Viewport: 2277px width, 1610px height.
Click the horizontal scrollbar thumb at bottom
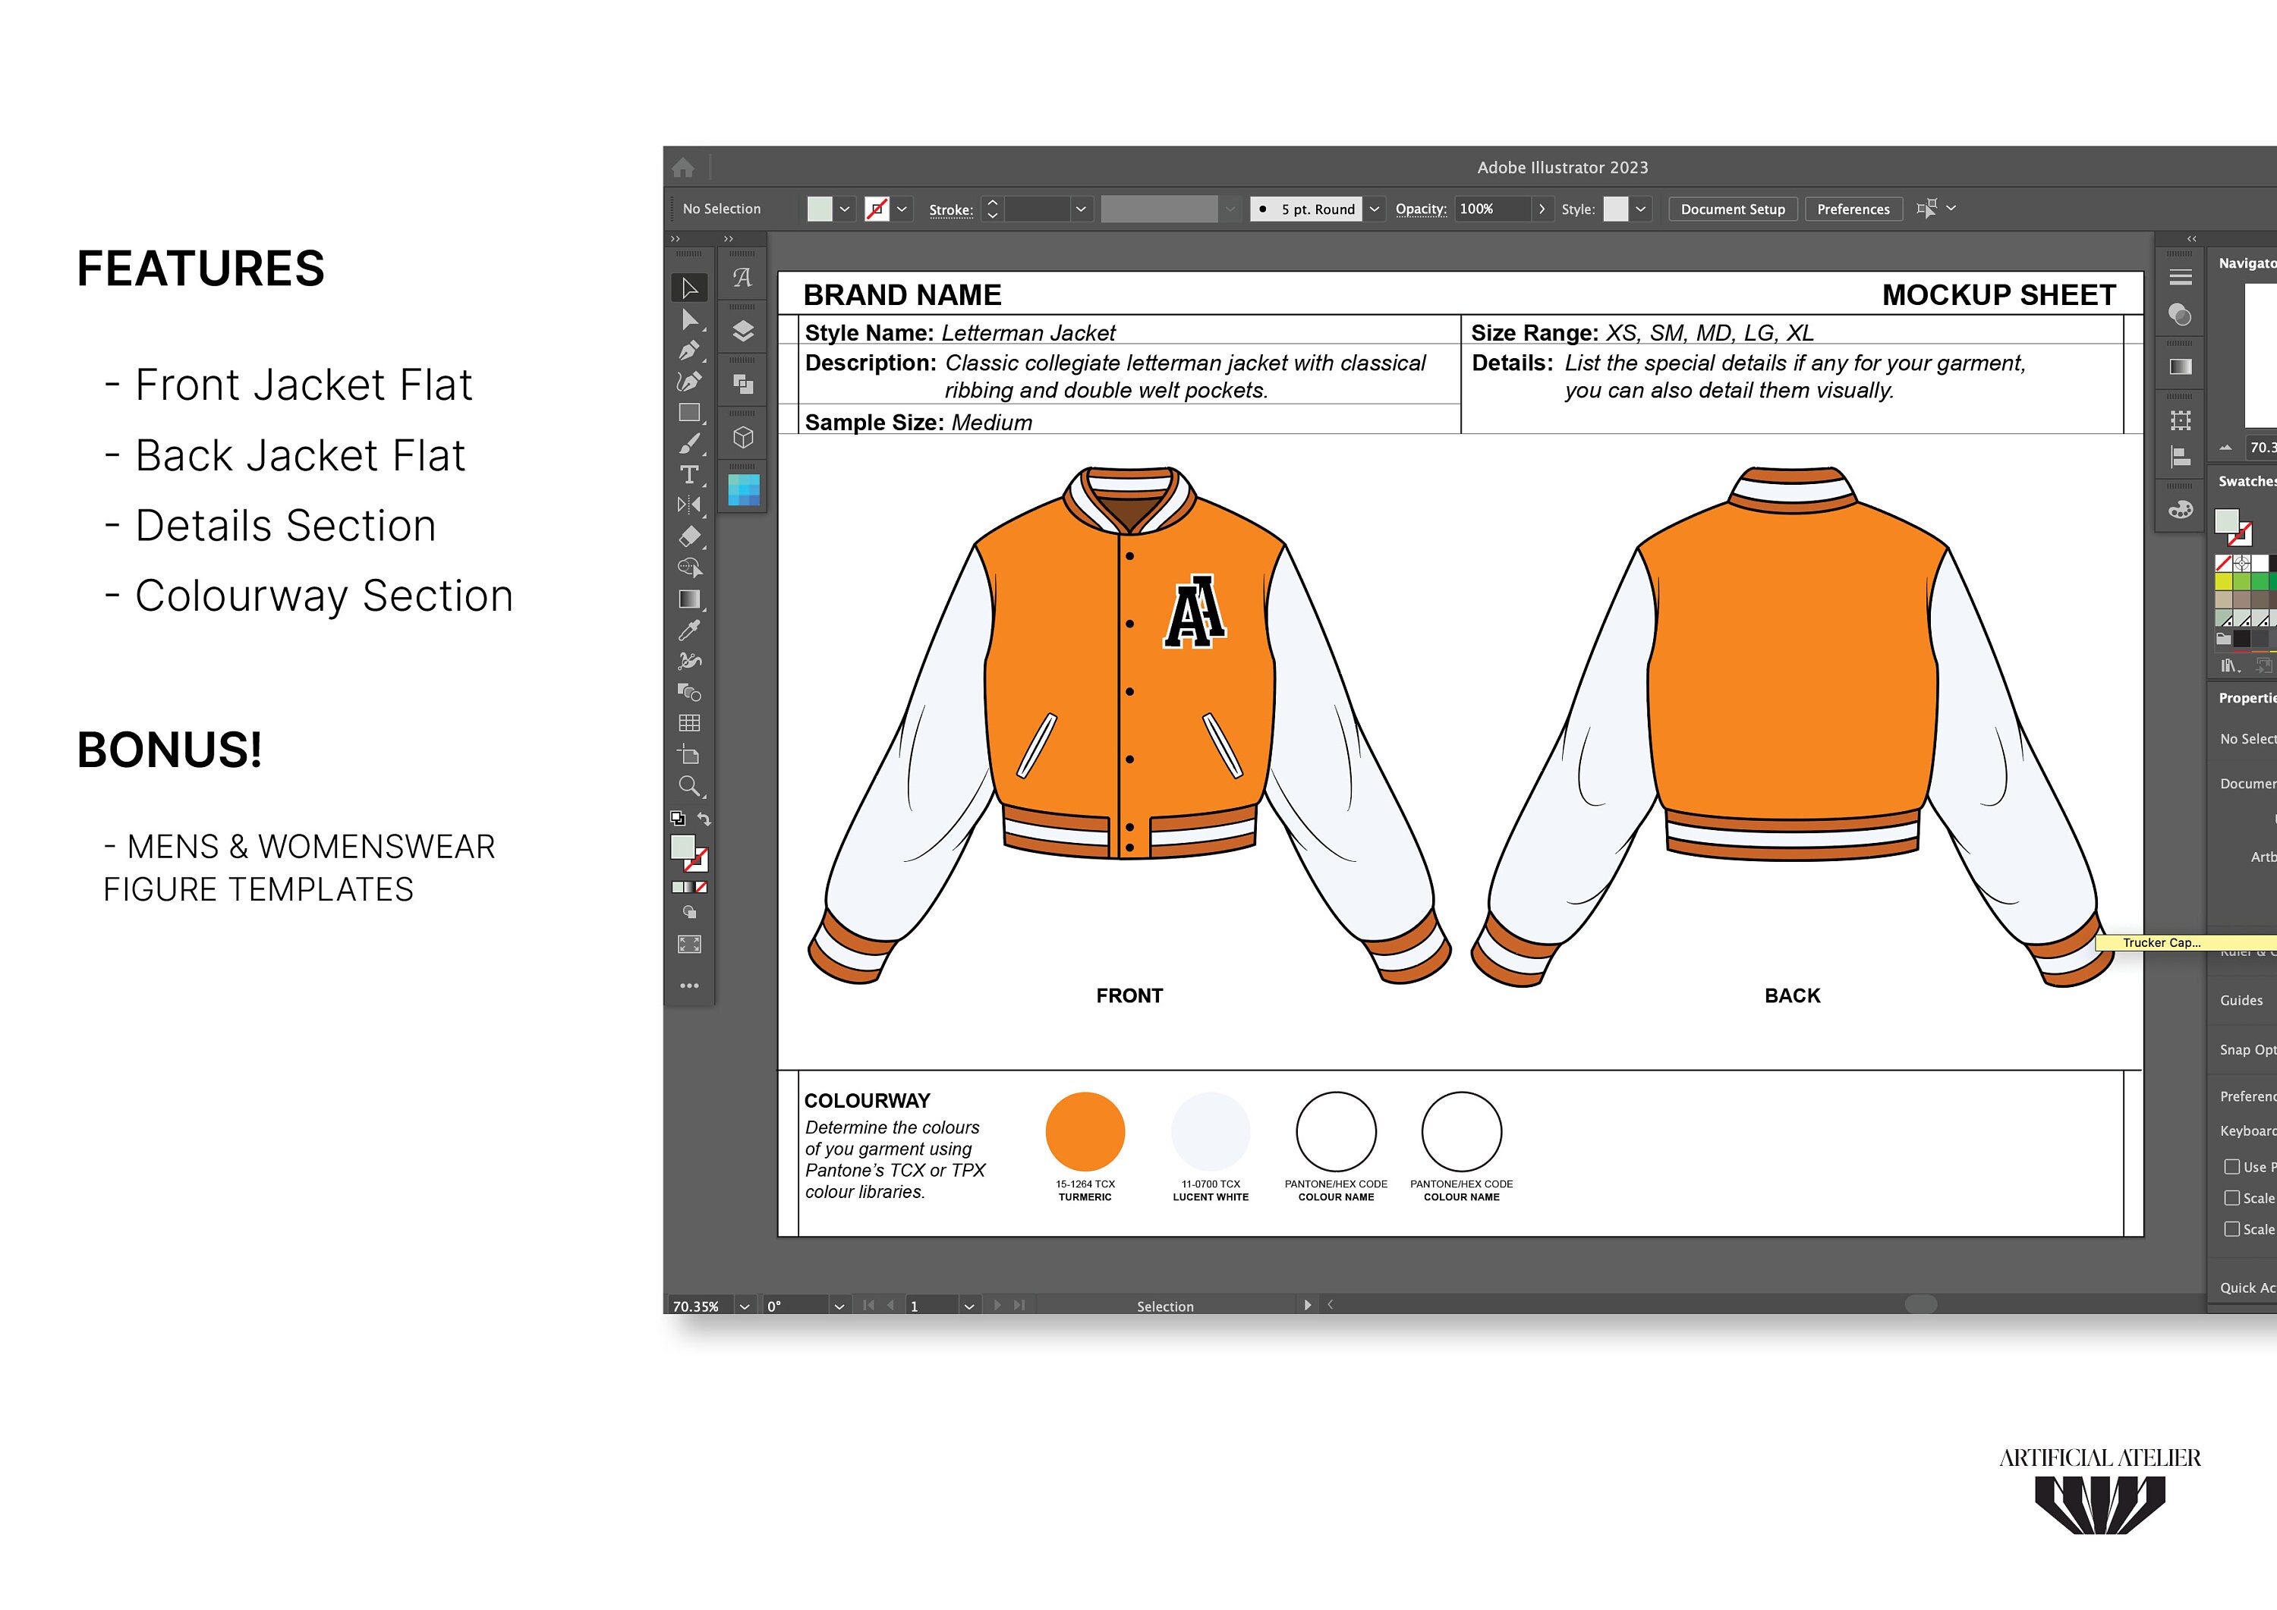point(1921,1305)
